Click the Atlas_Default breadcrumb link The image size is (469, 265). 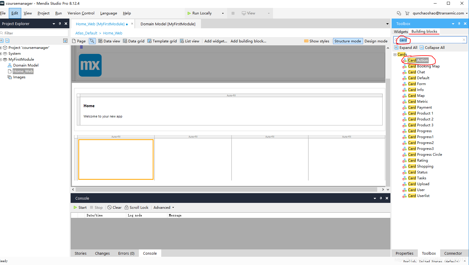click(x=86, y=33)
